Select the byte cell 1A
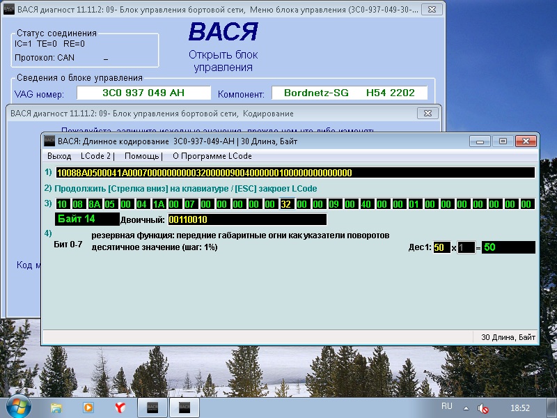This screenshot has width=557, height=418. coord(158,204)
